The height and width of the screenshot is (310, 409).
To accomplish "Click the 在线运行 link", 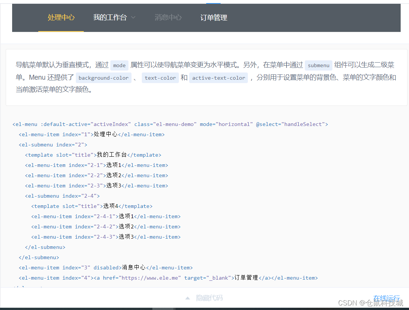I will pos(386,298).
